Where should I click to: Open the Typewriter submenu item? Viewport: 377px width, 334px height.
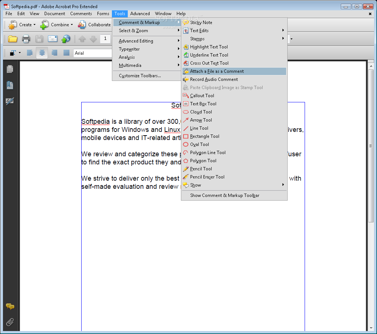[147, 49]
